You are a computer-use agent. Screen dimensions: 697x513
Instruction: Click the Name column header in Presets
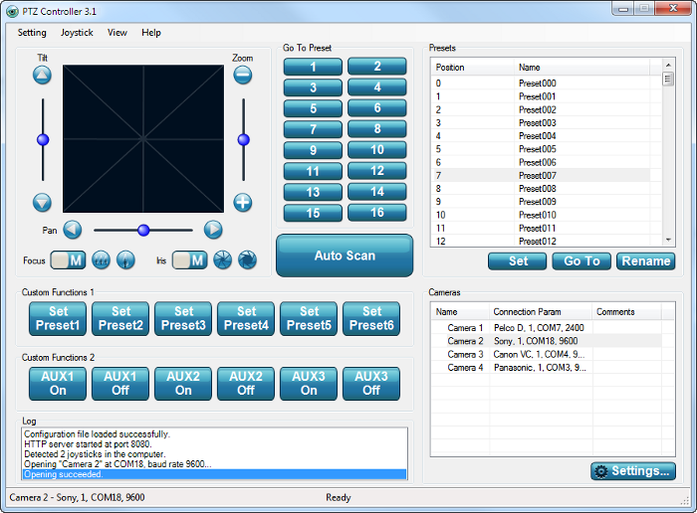[581, 68]
